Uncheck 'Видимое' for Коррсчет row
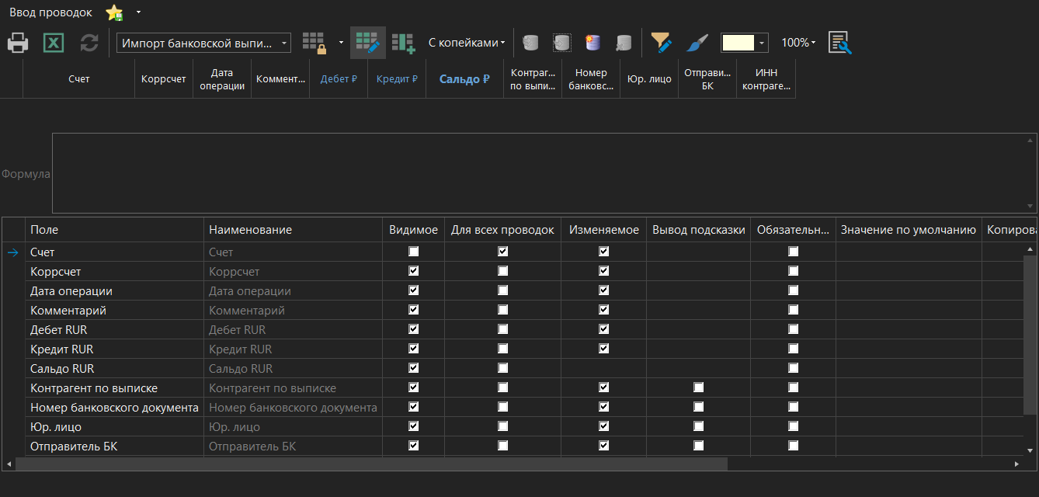 click(x=413, y=271)
